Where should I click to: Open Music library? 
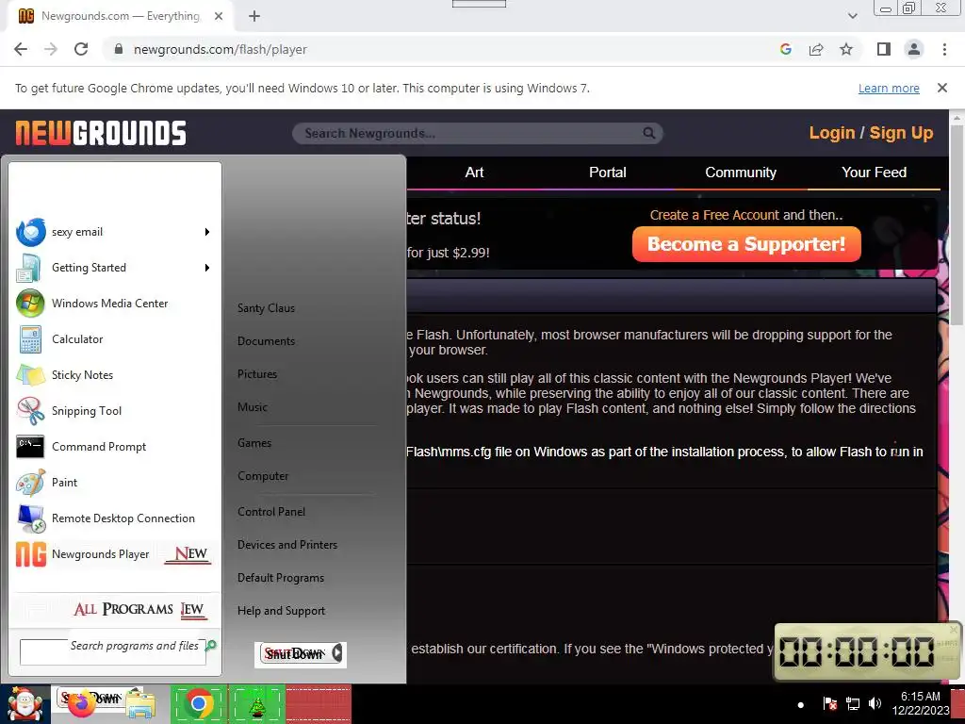(253, 407)
